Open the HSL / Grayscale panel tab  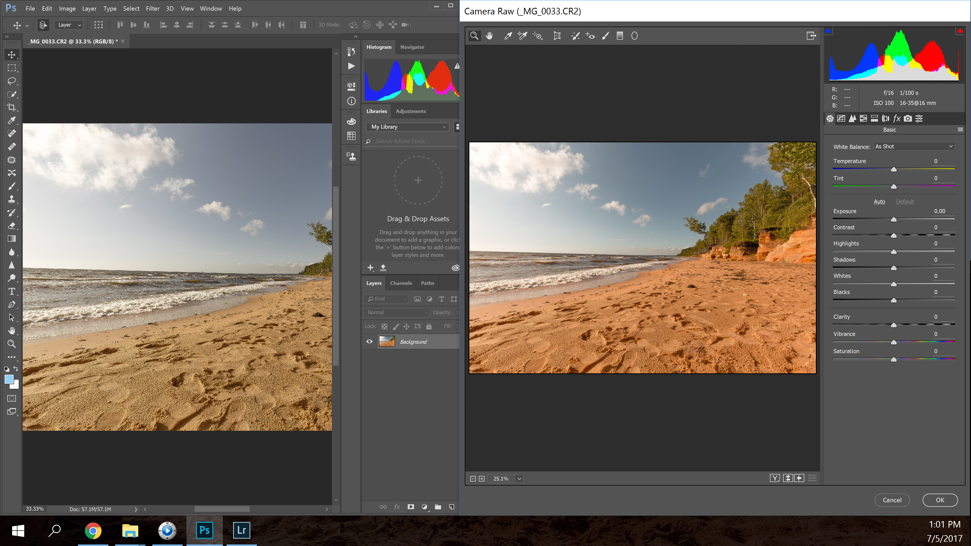tap(863, 119)
